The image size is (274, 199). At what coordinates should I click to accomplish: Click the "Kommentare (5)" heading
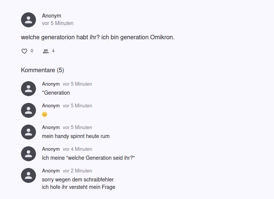click(42, 70)
